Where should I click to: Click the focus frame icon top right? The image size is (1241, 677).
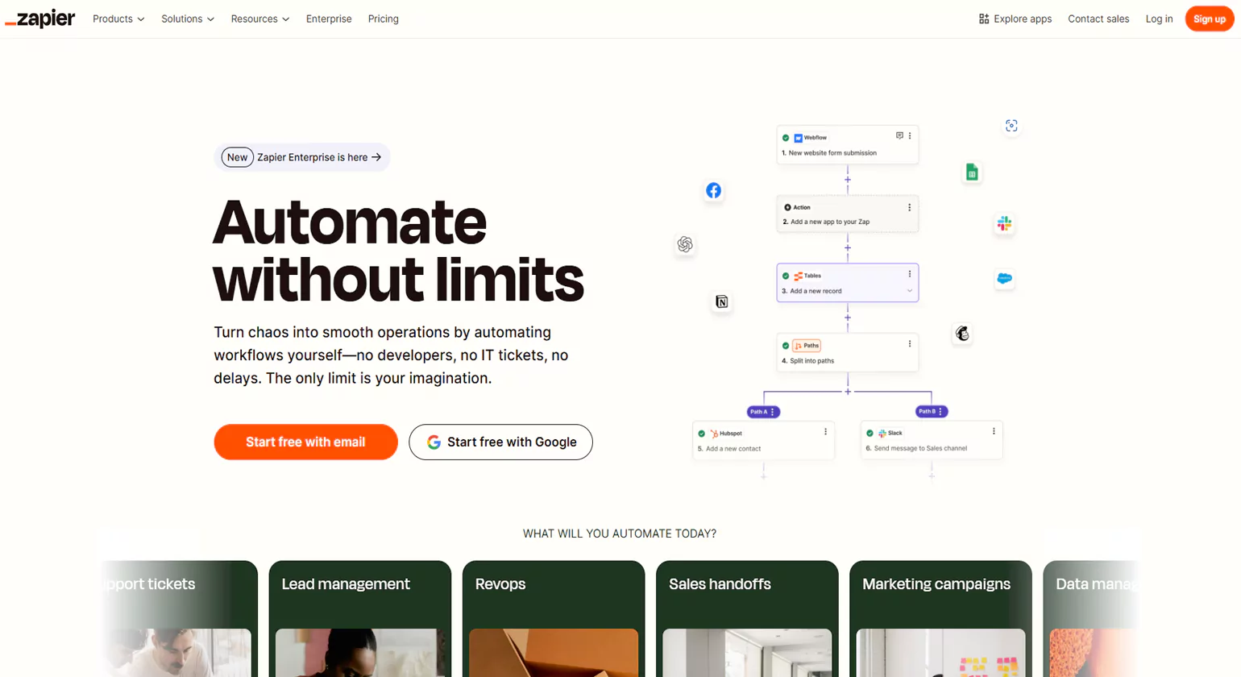[x=1011, y=126]
